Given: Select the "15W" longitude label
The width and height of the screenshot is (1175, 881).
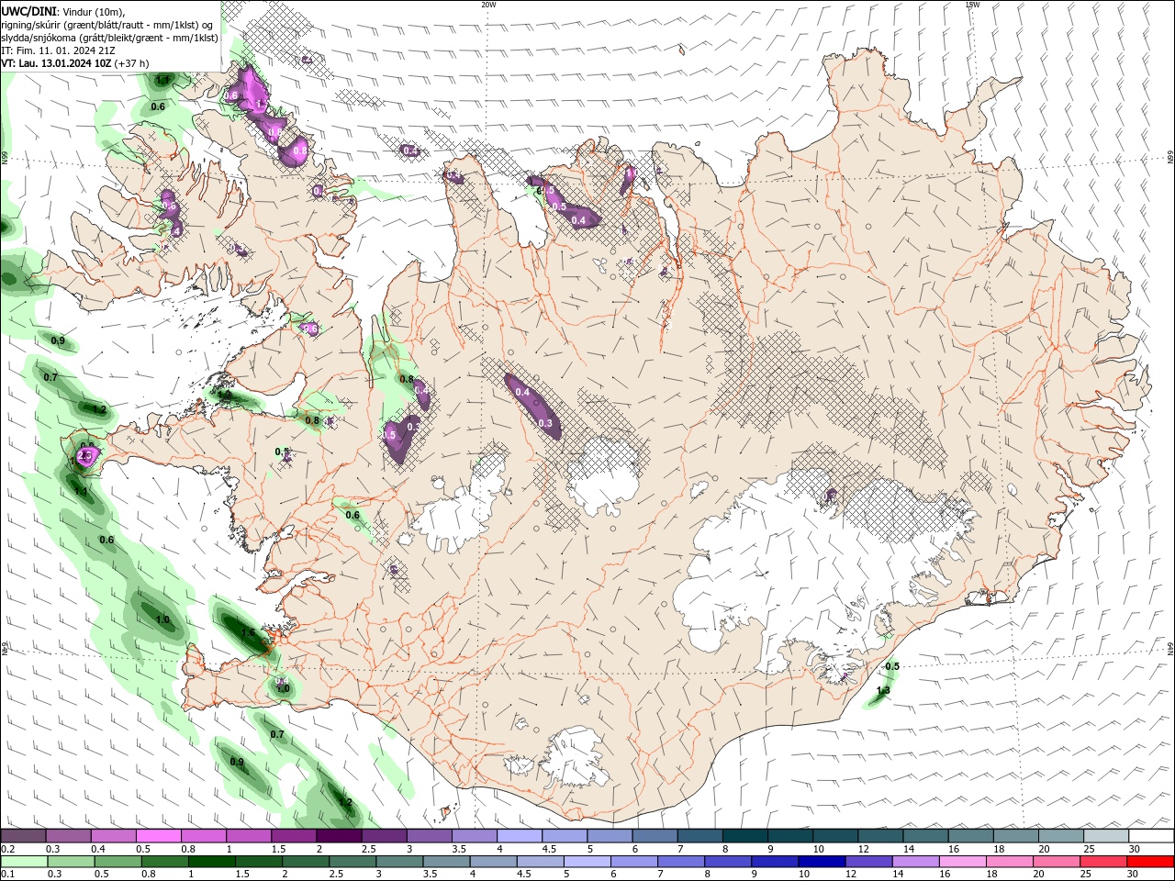Looking at the screenshot, I should pyautogui.click(x=972, y=4).
